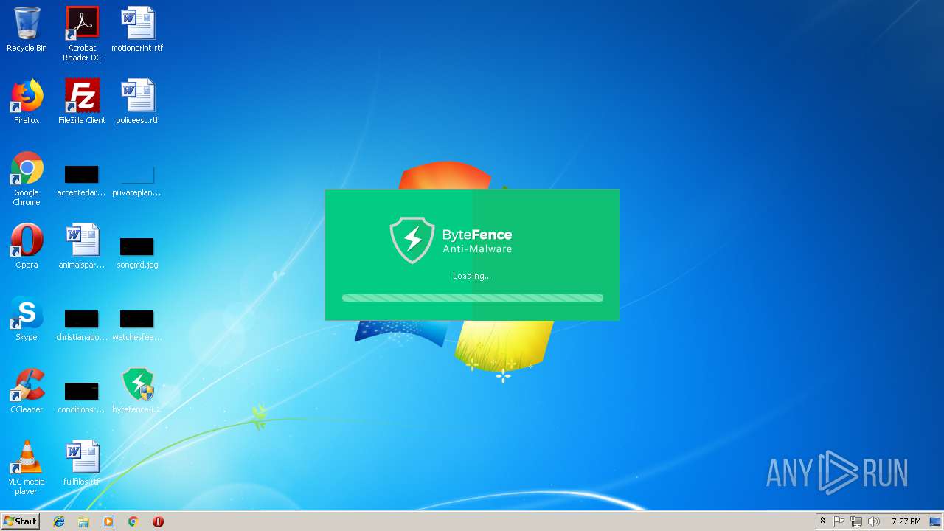Open VLC media player shortcut
This screenshot has width=944, height=531.
(x=27, y=468)
